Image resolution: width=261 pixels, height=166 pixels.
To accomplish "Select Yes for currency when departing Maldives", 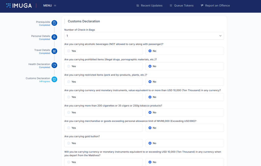I will [x=103, y=162].
